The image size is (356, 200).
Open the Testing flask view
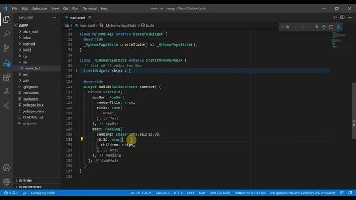point(7,92)
